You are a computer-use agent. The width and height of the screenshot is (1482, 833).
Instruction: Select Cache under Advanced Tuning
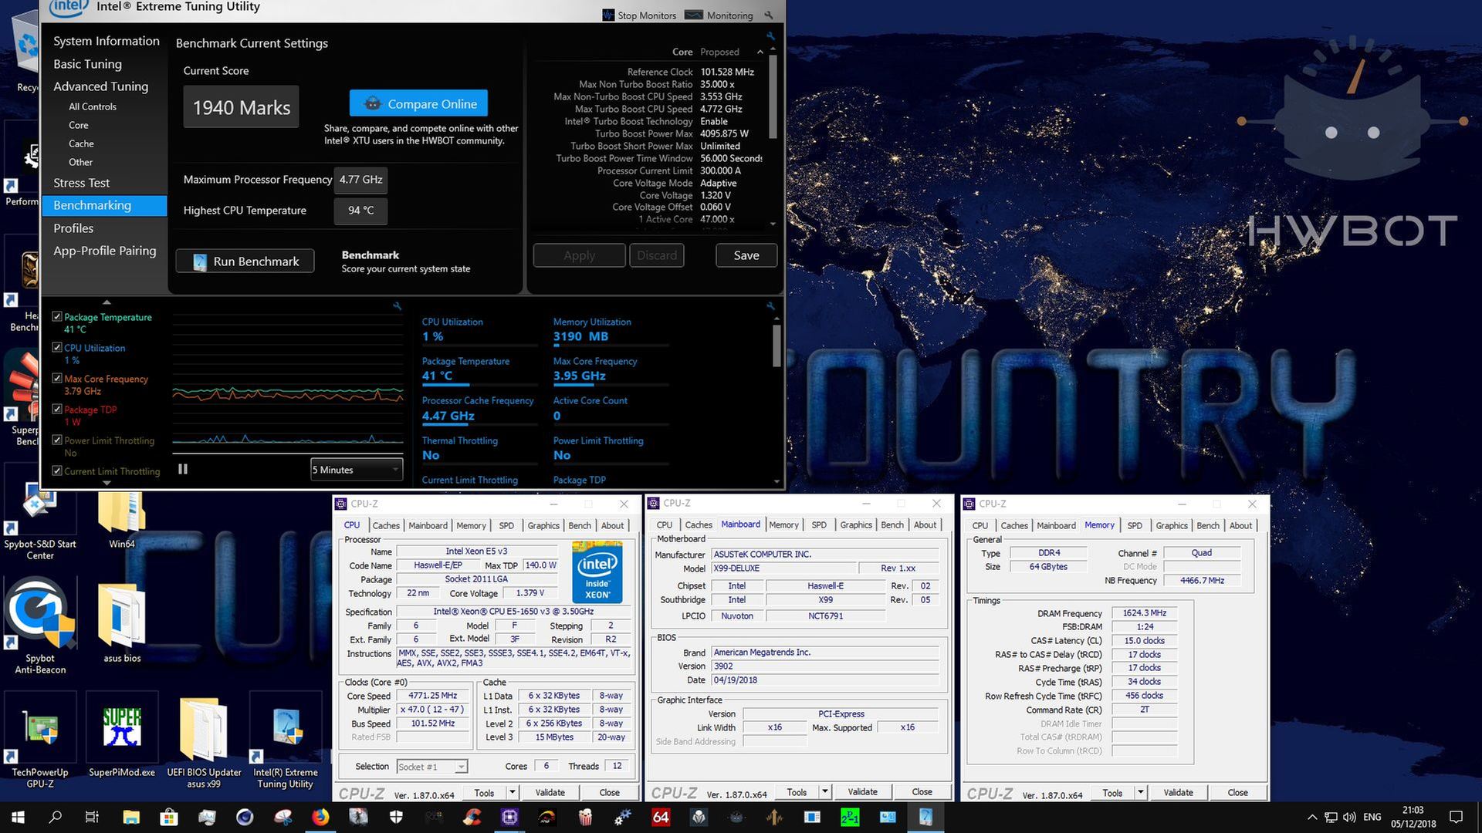81,143
